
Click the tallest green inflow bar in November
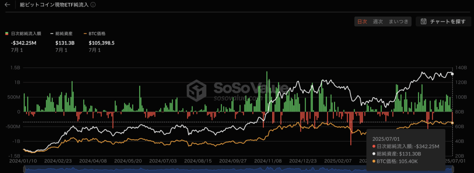[x=267, y=92]
